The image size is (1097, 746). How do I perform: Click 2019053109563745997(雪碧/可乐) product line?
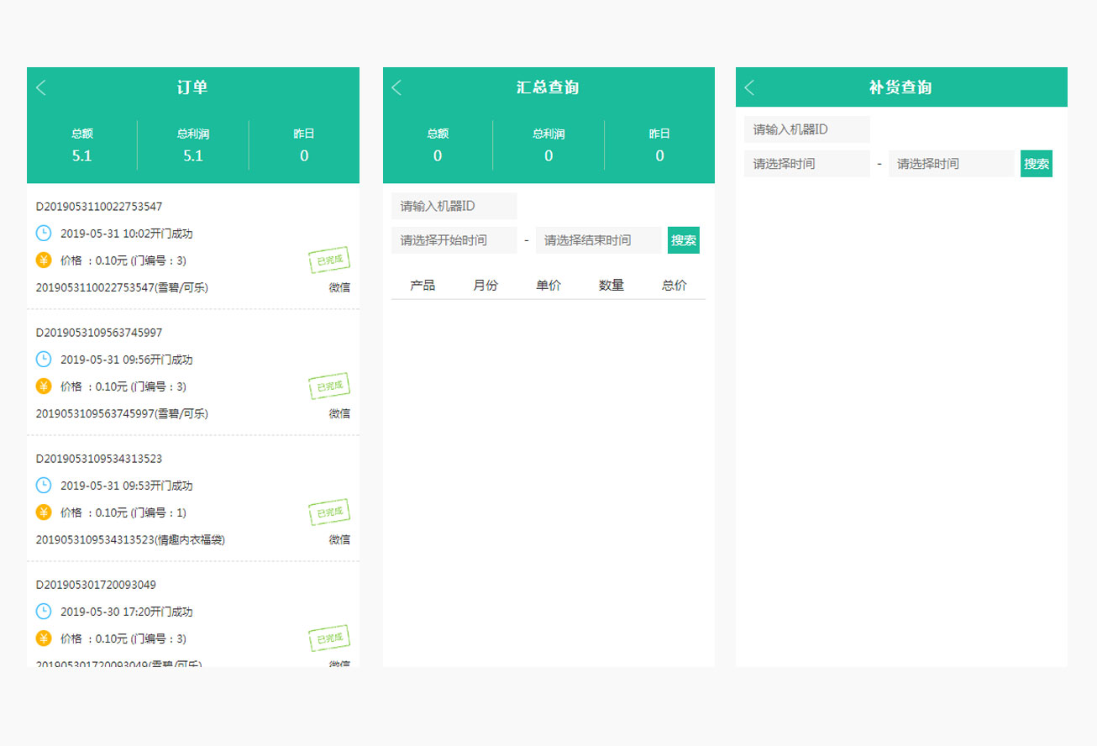(x=122, y=413)
